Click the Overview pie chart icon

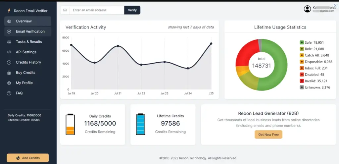pos(9,21)
